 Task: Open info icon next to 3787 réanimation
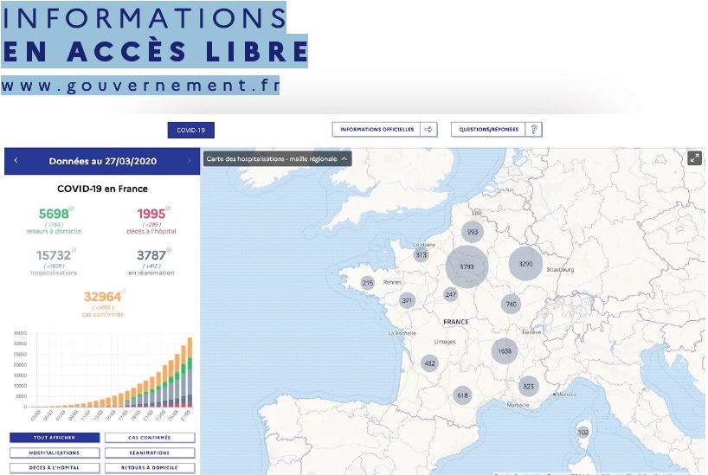[x=169, y=250]
